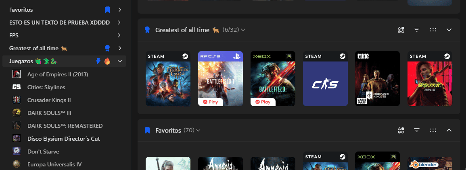This screenshot has width=466, height=170.
Task: Click the bookmark icon in Favoritos section header
Action: (147, 130)
